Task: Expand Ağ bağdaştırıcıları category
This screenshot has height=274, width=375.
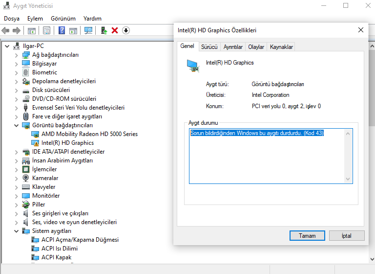Action: tap(16, 55)
